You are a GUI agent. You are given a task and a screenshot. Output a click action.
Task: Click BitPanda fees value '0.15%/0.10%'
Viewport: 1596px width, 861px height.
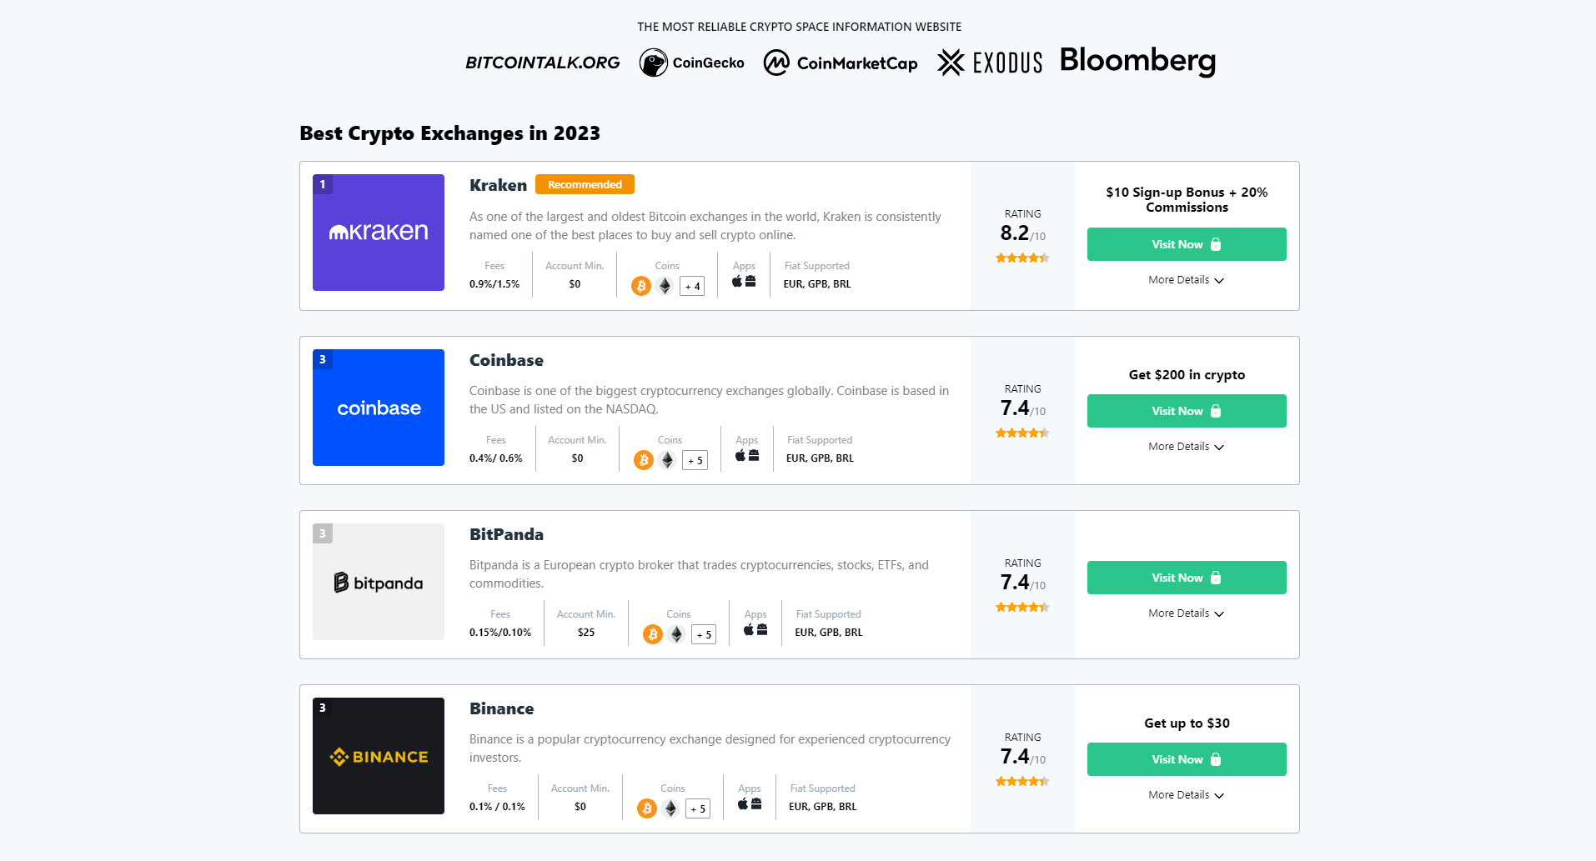point(500,633)
